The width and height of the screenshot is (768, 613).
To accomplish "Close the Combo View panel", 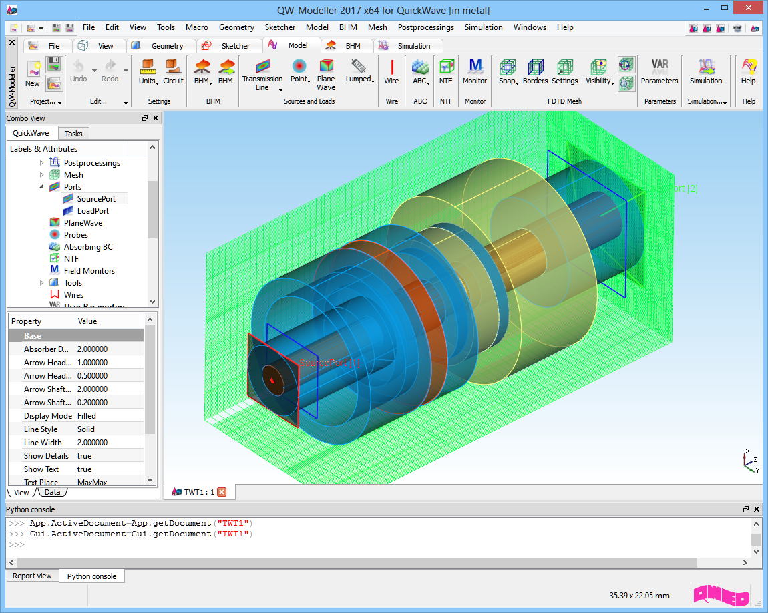I will pos(155,118).
